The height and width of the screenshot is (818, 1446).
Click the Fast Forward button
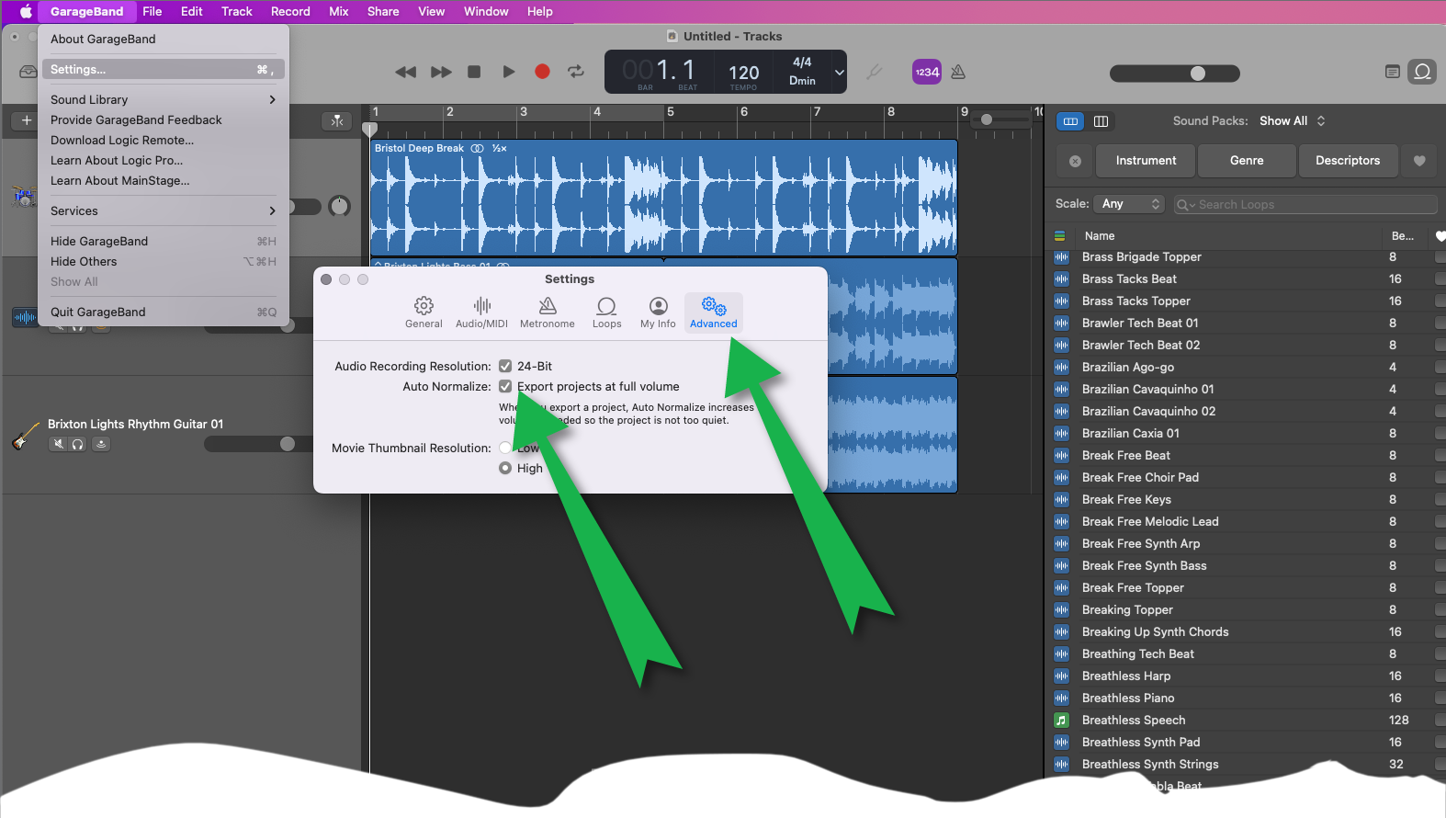click(441, 72)
